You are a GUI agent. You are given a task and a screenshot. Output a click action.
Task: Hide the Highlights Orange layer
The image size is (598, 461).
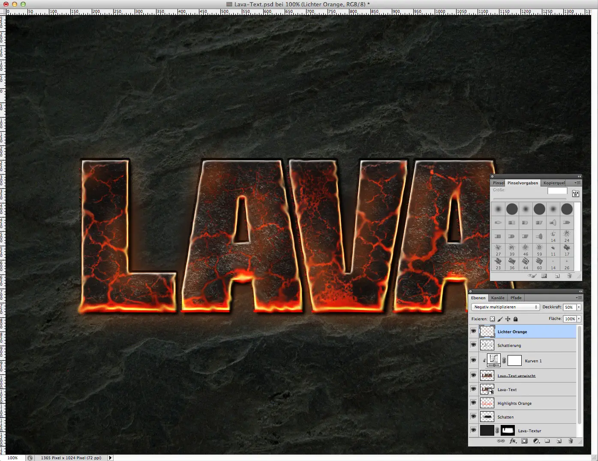(x=473, y=403)
